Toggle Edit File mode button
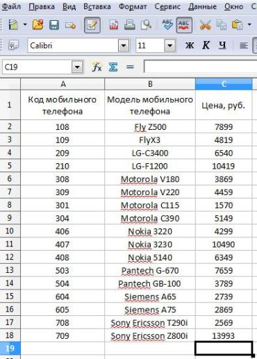 click(92, 25)
